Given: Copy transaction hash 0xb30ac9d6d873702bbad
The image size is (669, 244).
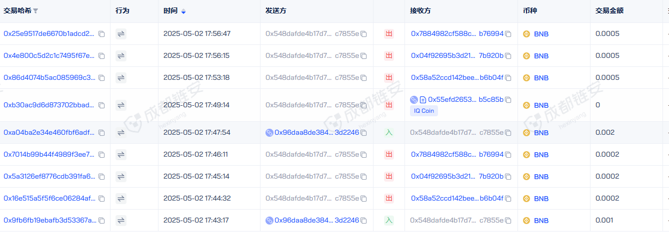Looking at the screenshot, I should pyautogui.click(x=101, y=105).
